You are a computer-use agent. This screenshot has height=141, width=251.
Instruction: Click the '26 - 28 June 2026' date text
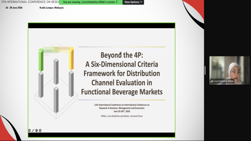coord(14,8)
